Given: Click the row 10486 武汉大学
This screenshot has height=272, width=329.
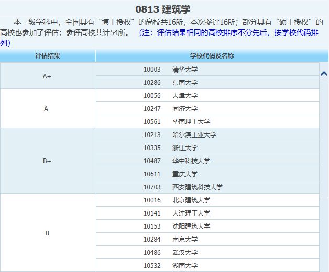Looking at the screenshot, I should pos(207,252).
